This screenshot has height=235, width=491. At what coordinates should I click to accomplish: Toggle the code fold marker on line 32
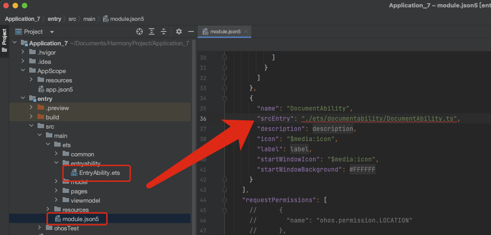tap(224, 78)
